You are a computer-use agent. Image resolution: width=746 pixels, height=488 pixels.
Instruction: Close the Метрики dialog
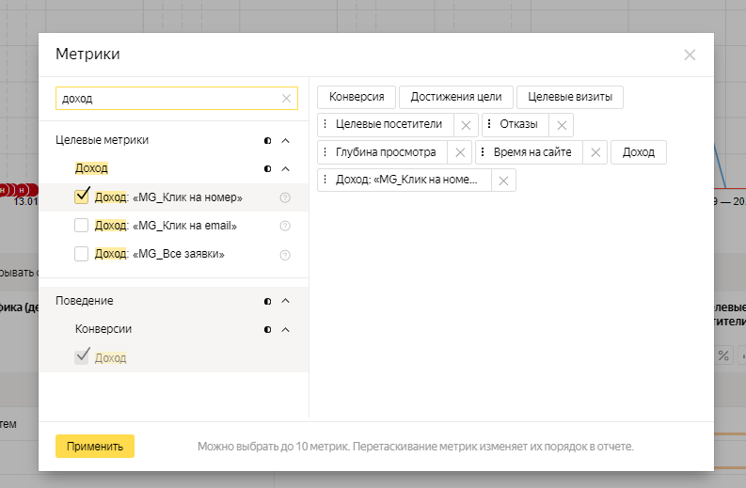(x=690, y=55)
